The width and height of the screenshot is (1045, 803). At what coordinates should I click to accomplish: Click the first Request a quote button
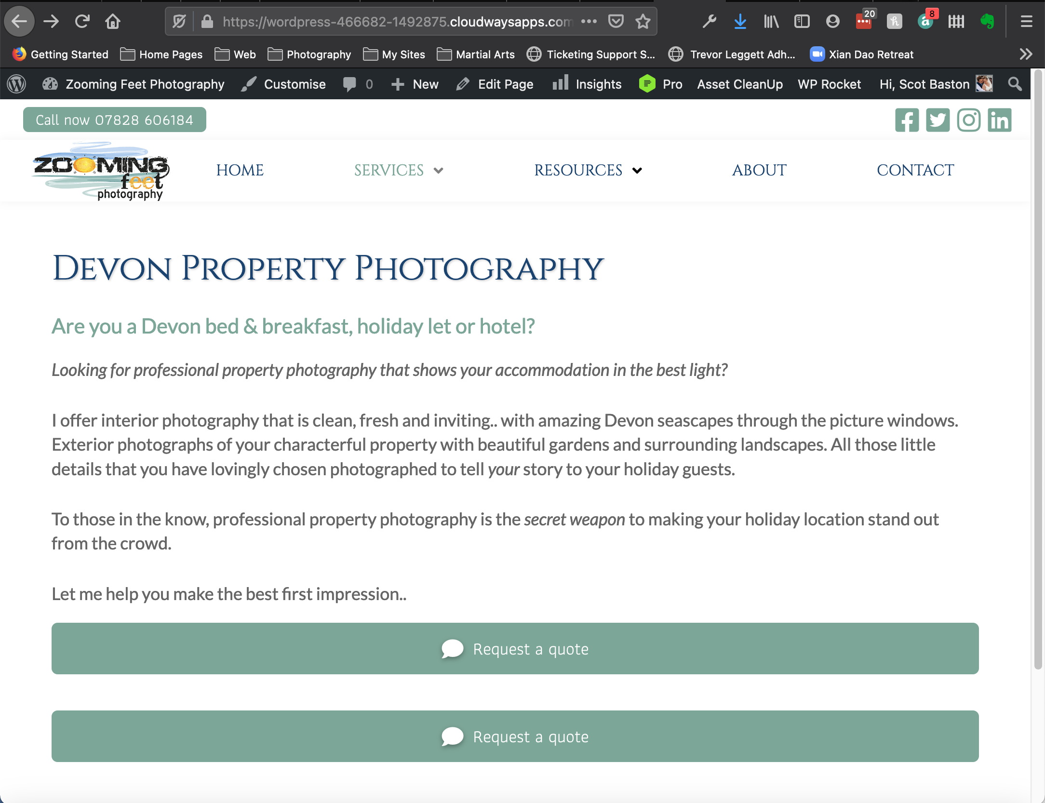pos(515,649)
